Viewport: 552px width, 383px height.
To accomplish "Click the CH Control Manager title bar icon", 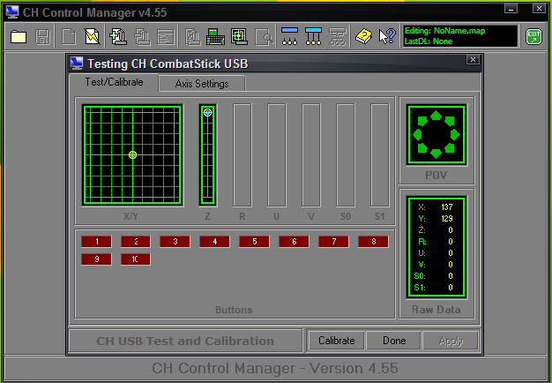I will tap(12, 12).
